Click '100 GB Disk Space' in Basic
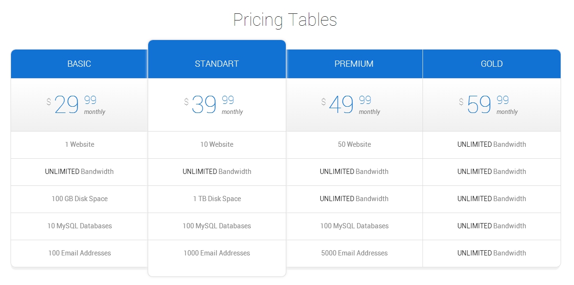 (x=79, y=199)
